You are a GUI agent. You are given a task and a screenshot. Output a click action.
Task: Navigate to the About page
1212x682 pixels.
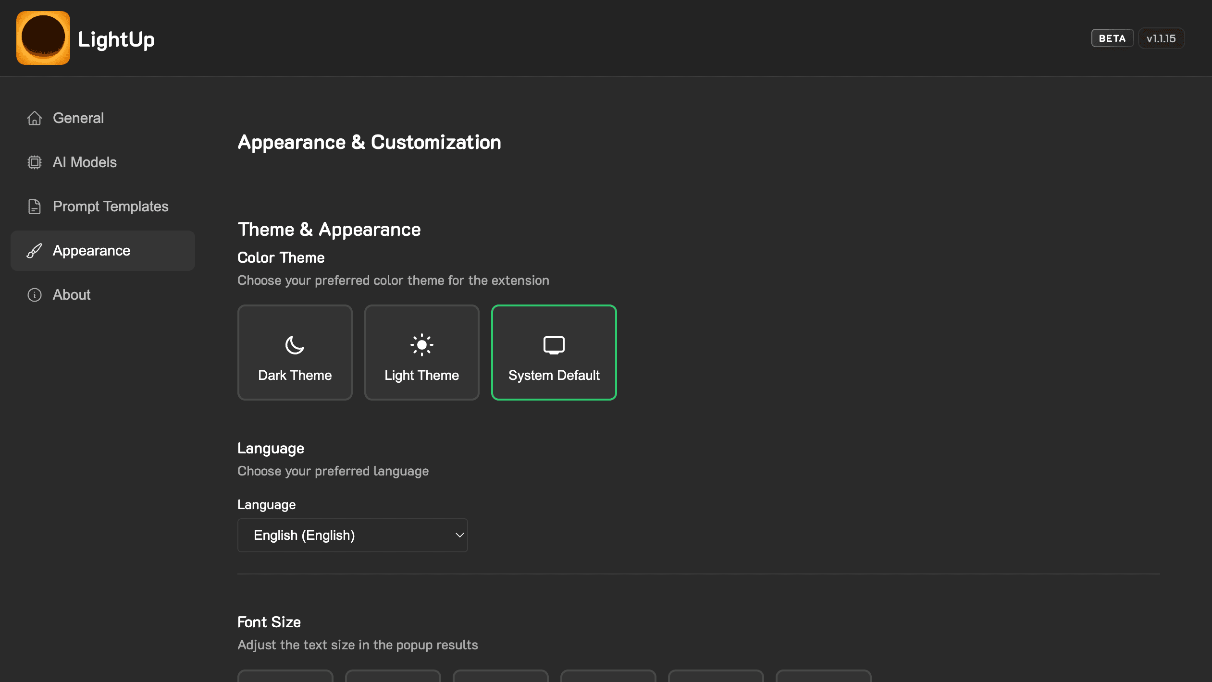[71, 295]
